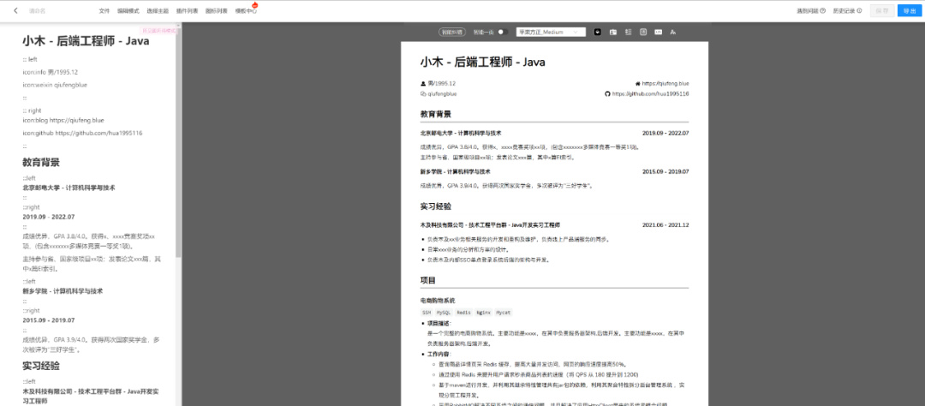Click the 实习经验 heading in editor

click(x=41, y=366)
